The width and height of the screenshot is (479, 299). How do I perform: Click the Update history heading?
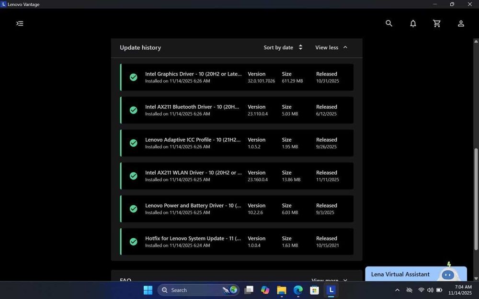tap(140, 47)
